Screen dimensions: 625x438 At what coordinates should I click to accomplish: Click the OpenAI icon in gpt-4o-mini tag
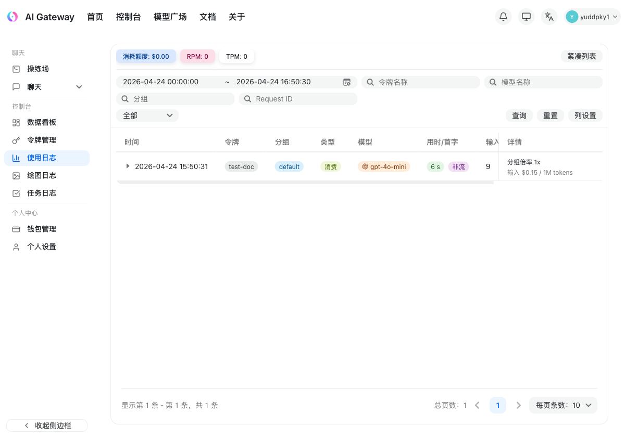(x=365, y=166)
